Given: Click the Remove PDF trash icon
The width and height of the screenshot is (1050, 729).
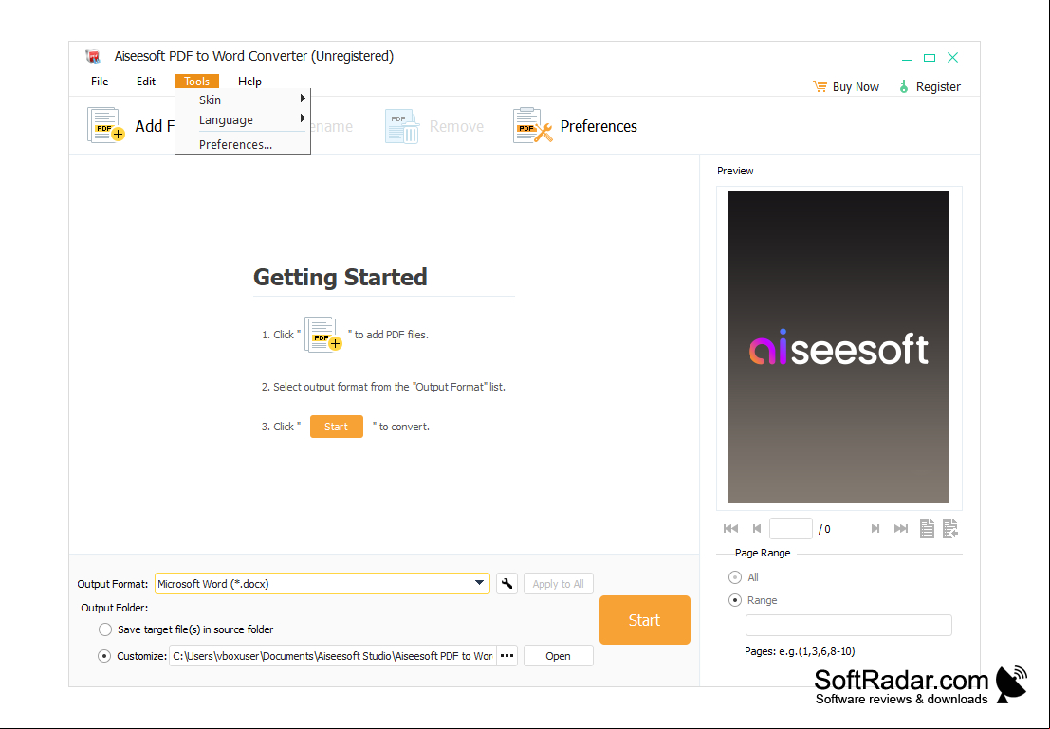Looking at the screenshot, I should [402, 126].
